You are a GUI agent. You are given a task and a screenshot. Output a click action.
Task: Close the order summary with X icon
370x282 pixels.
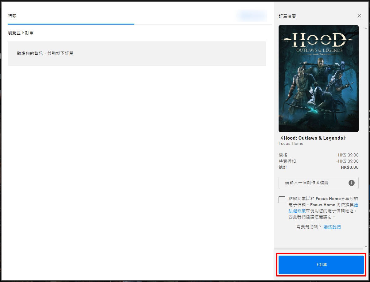(x=359, y=16)
